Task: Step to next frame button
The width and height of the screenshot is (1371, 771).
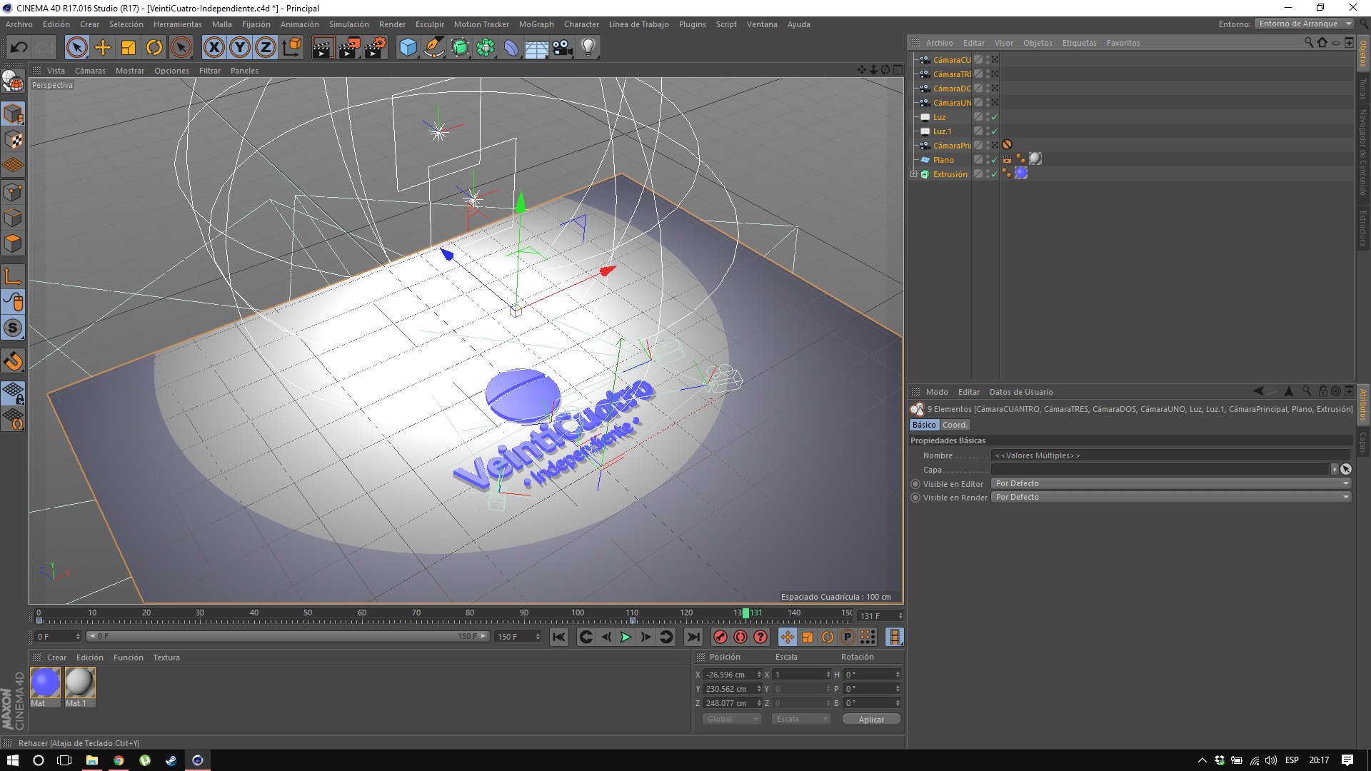Action: (x=646, y=637)
